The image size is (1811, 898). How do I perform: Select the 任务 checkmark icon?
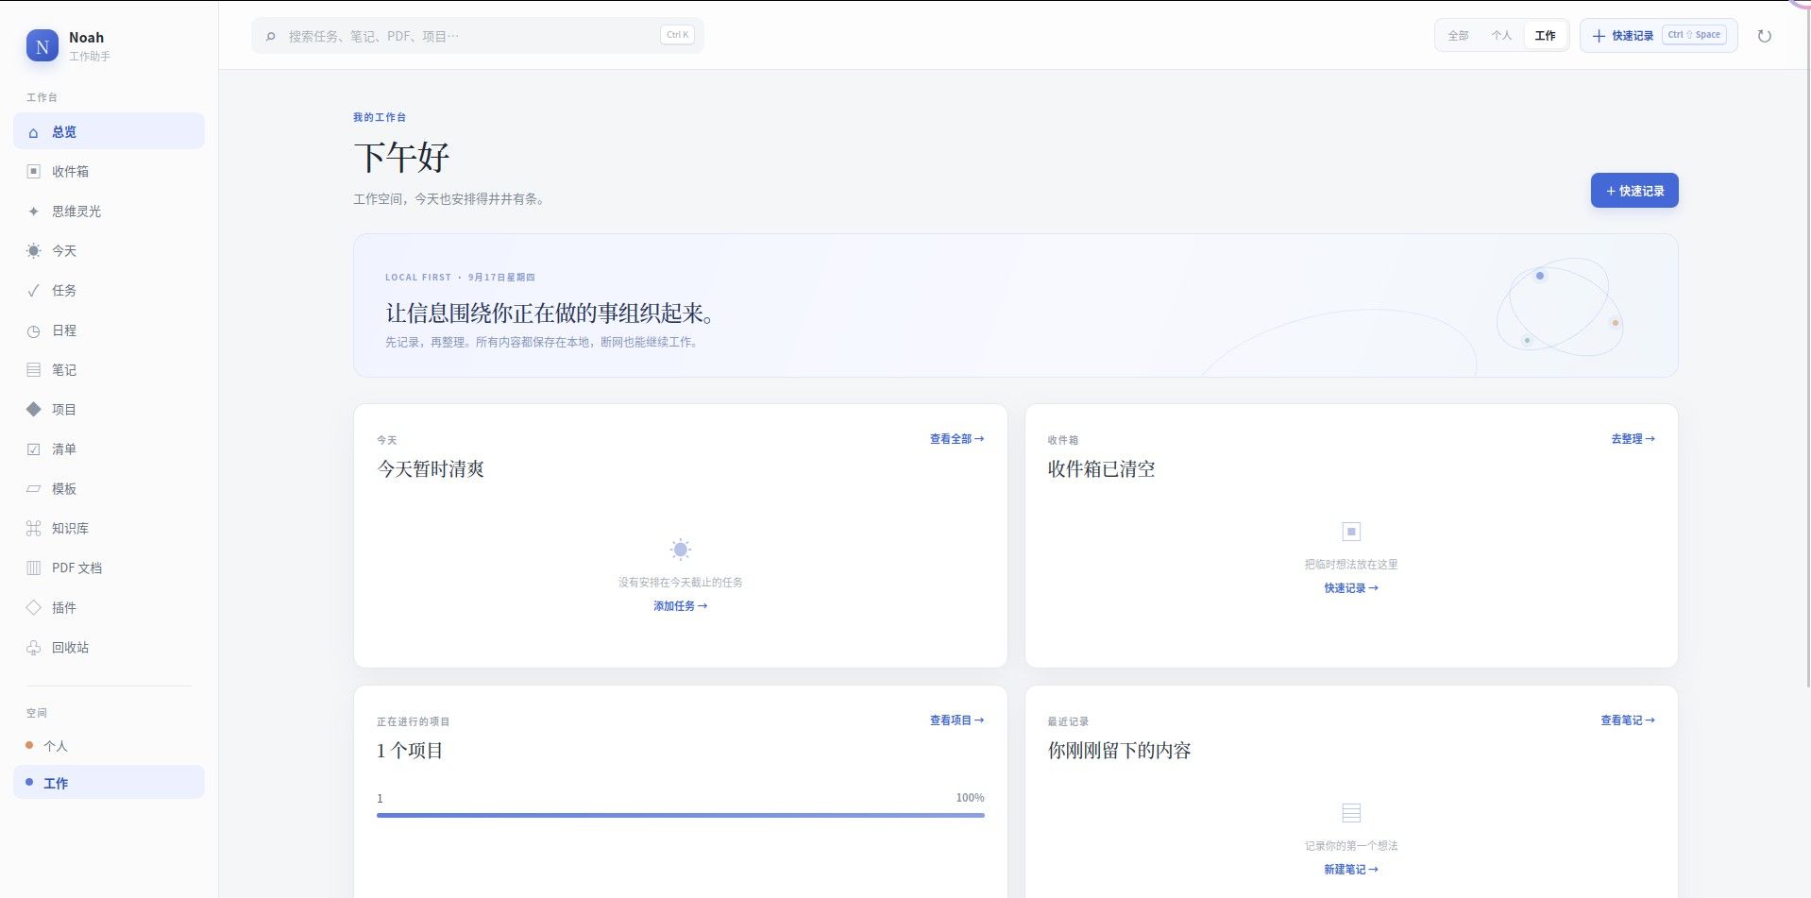point(34,291)
